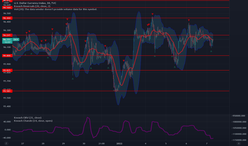Open Kovach Reversals indicator legend
Image resolution: width=248 pixels, height=146 pixels.
click(32, 6)
